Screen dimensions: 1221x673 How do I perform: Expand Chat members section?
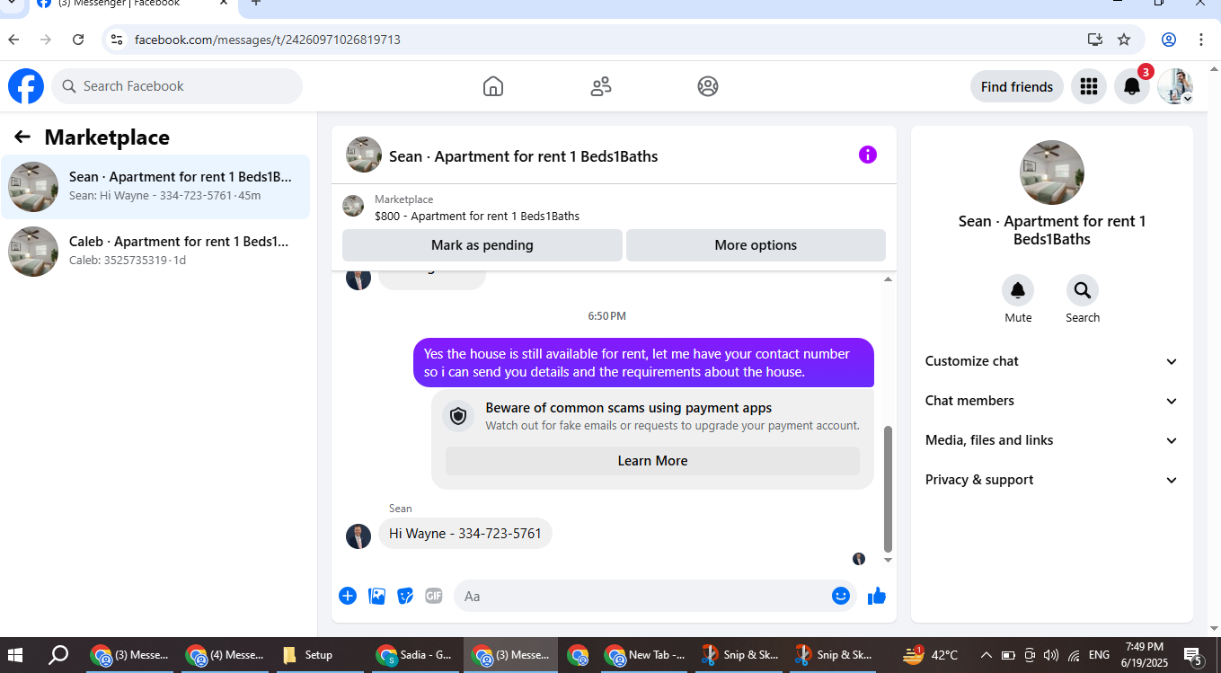(1051, 401)
